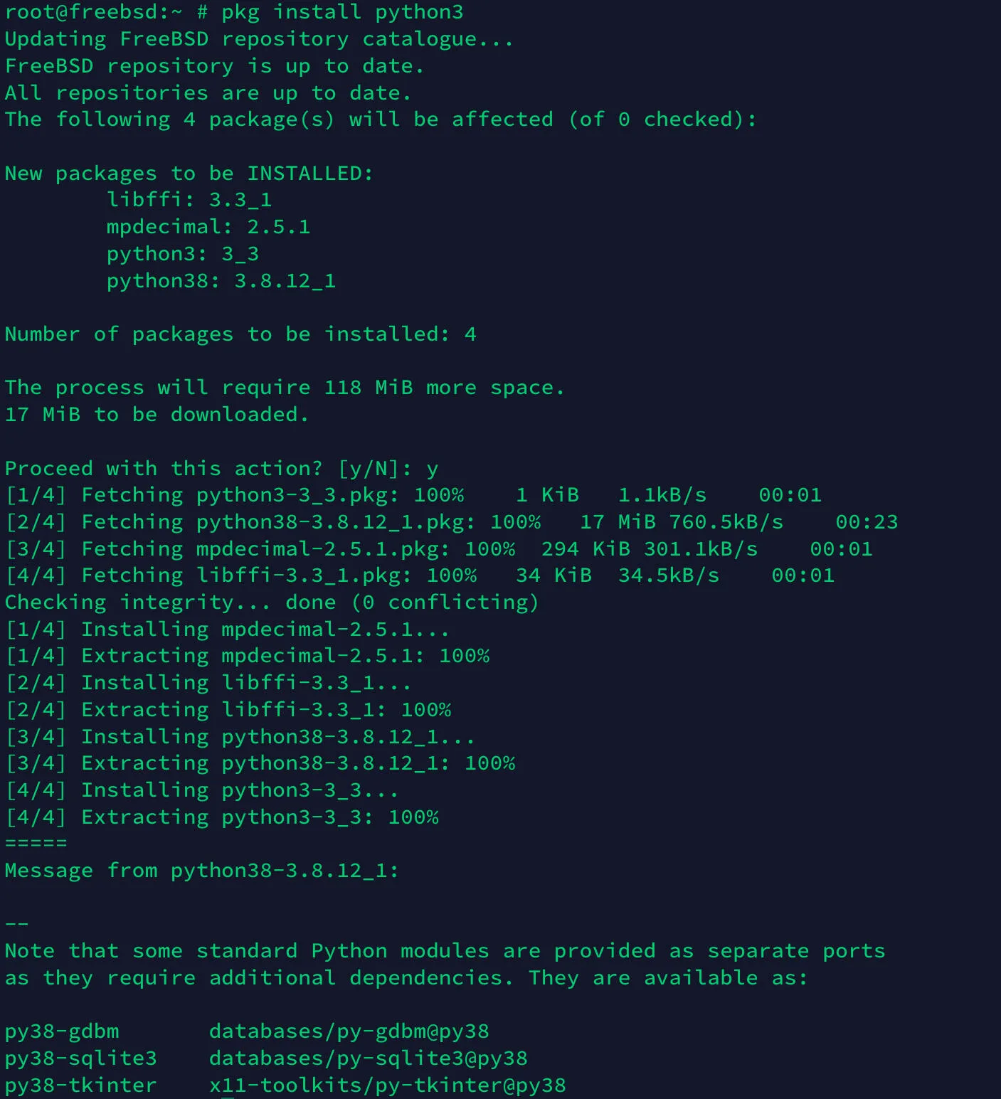The image size is (1001, 1099).
Task: Click the mpdecimal: 2.5.1 package entry
Action: coord(208,227)
